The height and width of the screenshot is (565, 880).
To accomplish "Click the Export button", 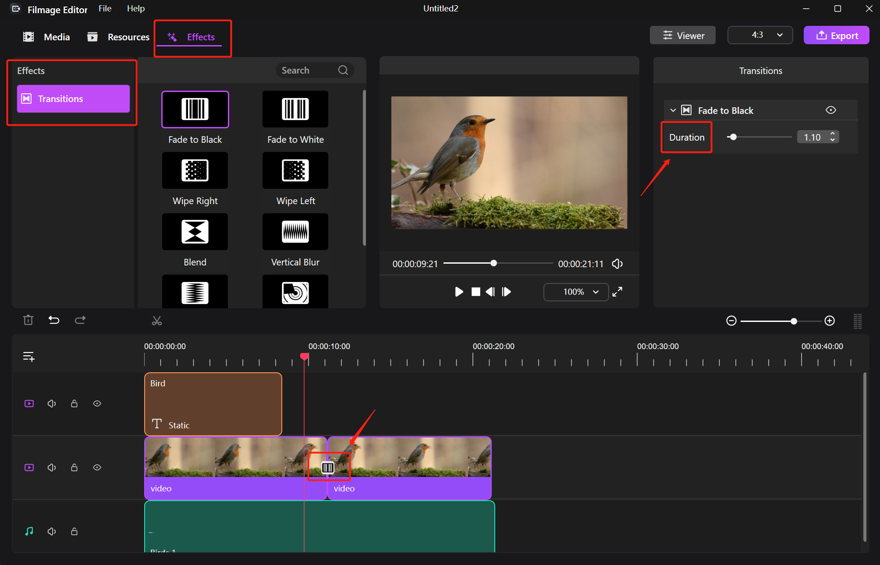I will pyautogui.click(x=836, y=35).
